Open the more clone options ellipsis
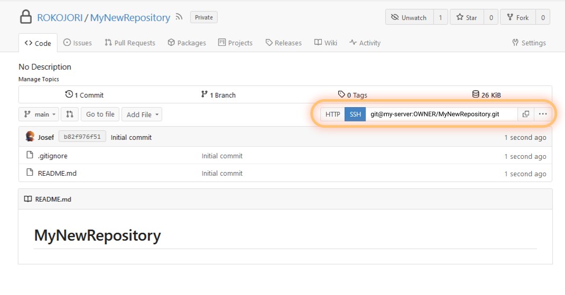565x295 pixels. click(x=543, y=114)
